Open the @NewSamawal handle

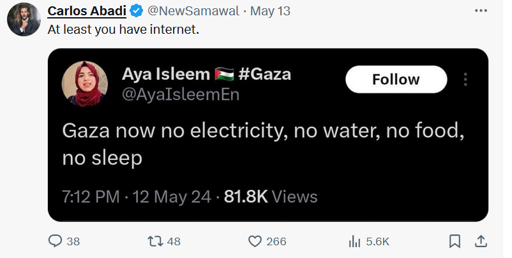click(x=193, y=11)
